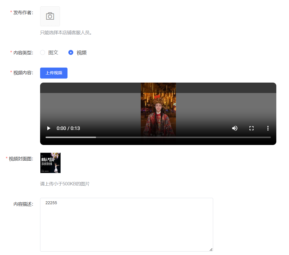Click the video progress bar to seek
Viewport: 289px width, 255px height.
158,137
